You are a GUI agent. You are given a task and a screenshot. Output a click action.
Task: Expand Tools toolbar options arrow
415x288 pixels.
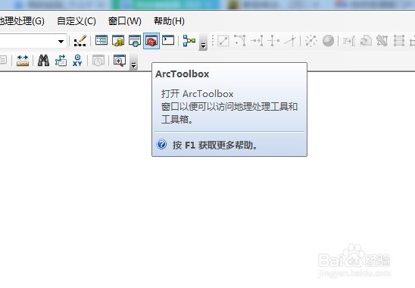[133, 62]
